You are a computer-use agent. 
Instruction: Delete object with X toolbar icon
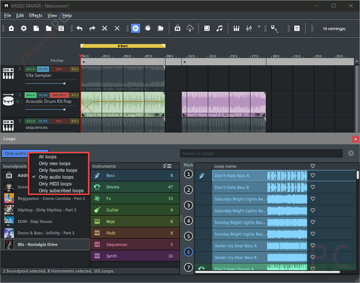point(117,28)
